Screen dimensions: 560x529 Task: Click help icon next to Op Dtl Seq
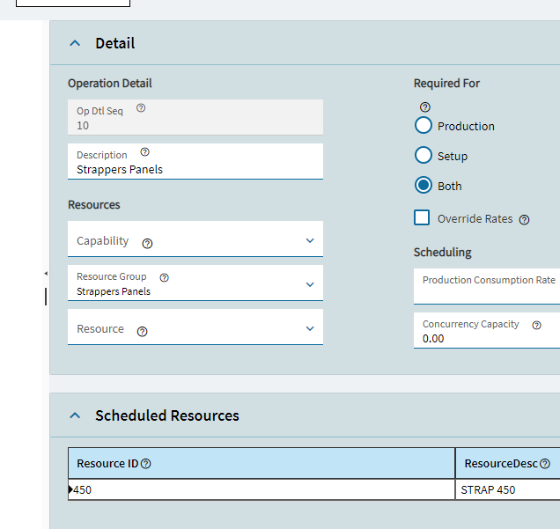(x=141, y=108)
